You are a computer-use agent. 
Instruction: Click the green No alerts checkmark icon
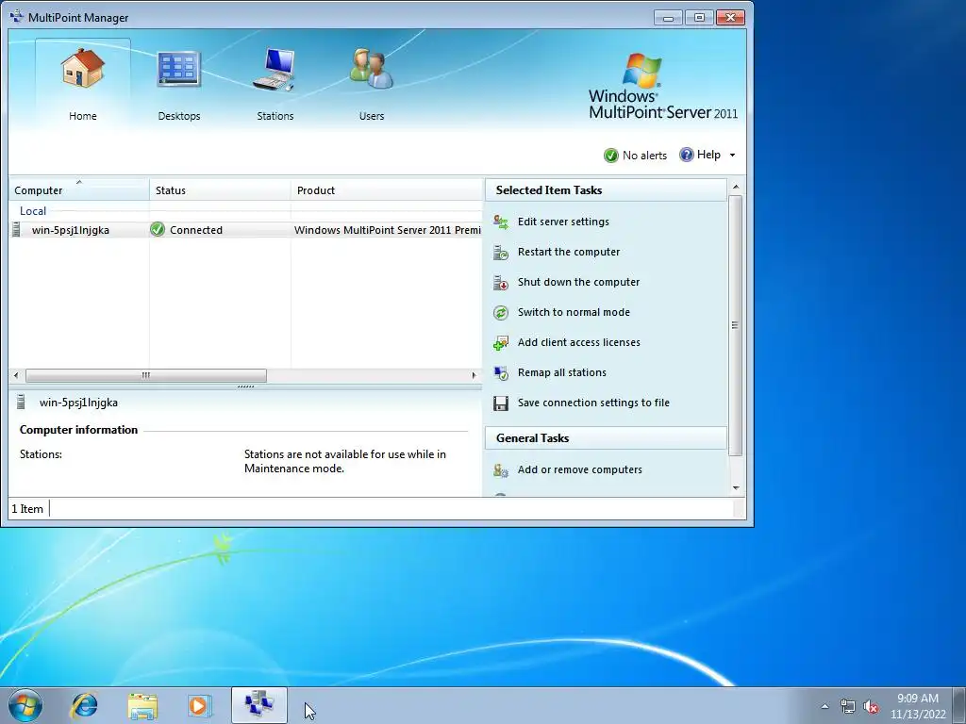tap(610, 156)
